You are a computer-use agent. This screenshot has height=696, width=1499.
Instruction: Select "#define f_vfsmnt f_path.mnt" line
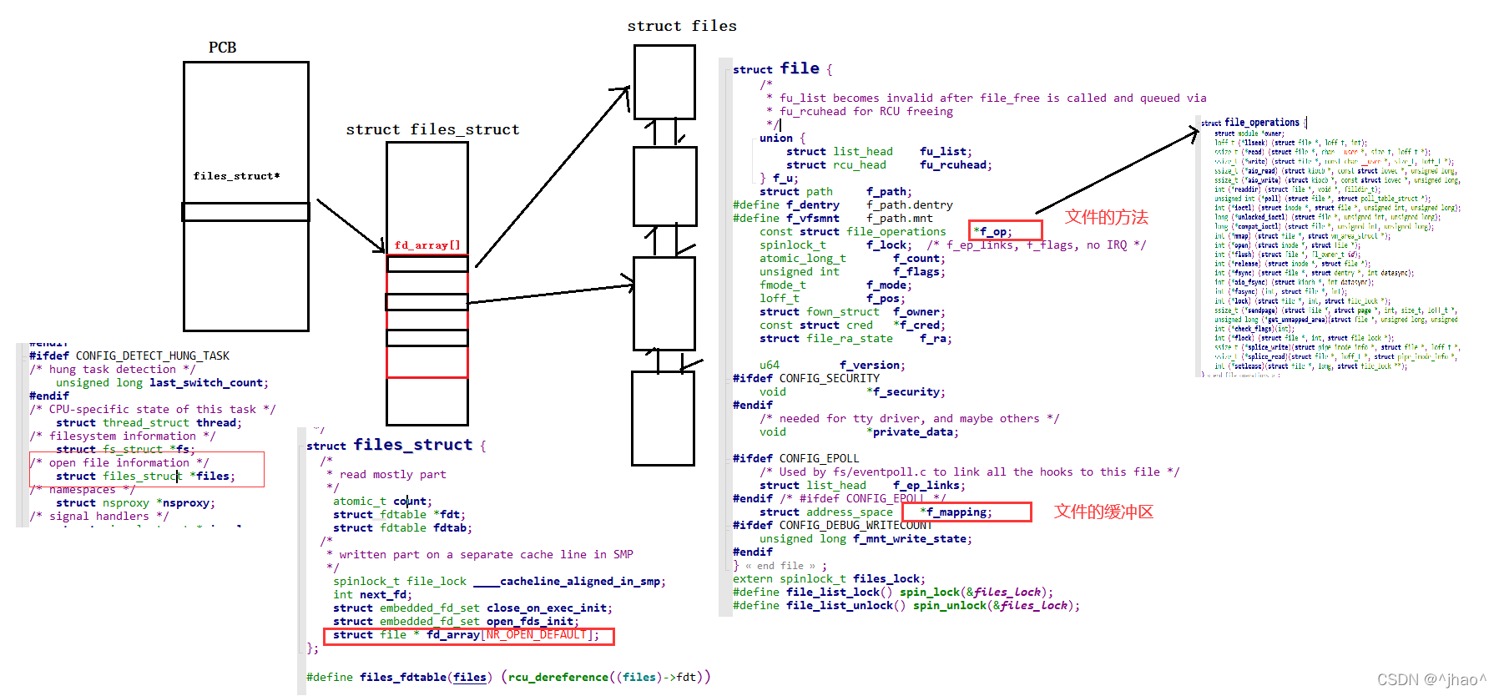coord(833,218)
